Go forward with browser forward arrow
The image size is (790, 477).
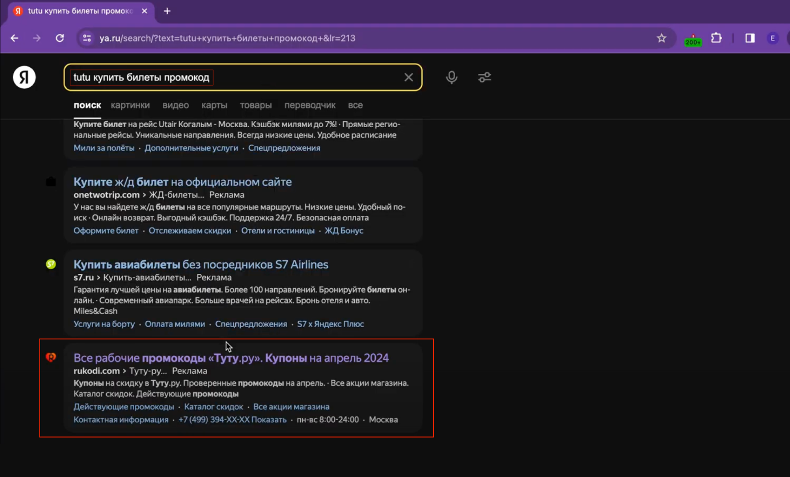tap(37, 38)
